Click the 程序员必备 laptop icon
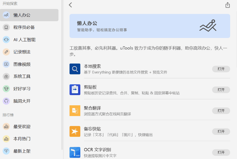The height and width of the screenshot is (159, 237). pos(6,27)
